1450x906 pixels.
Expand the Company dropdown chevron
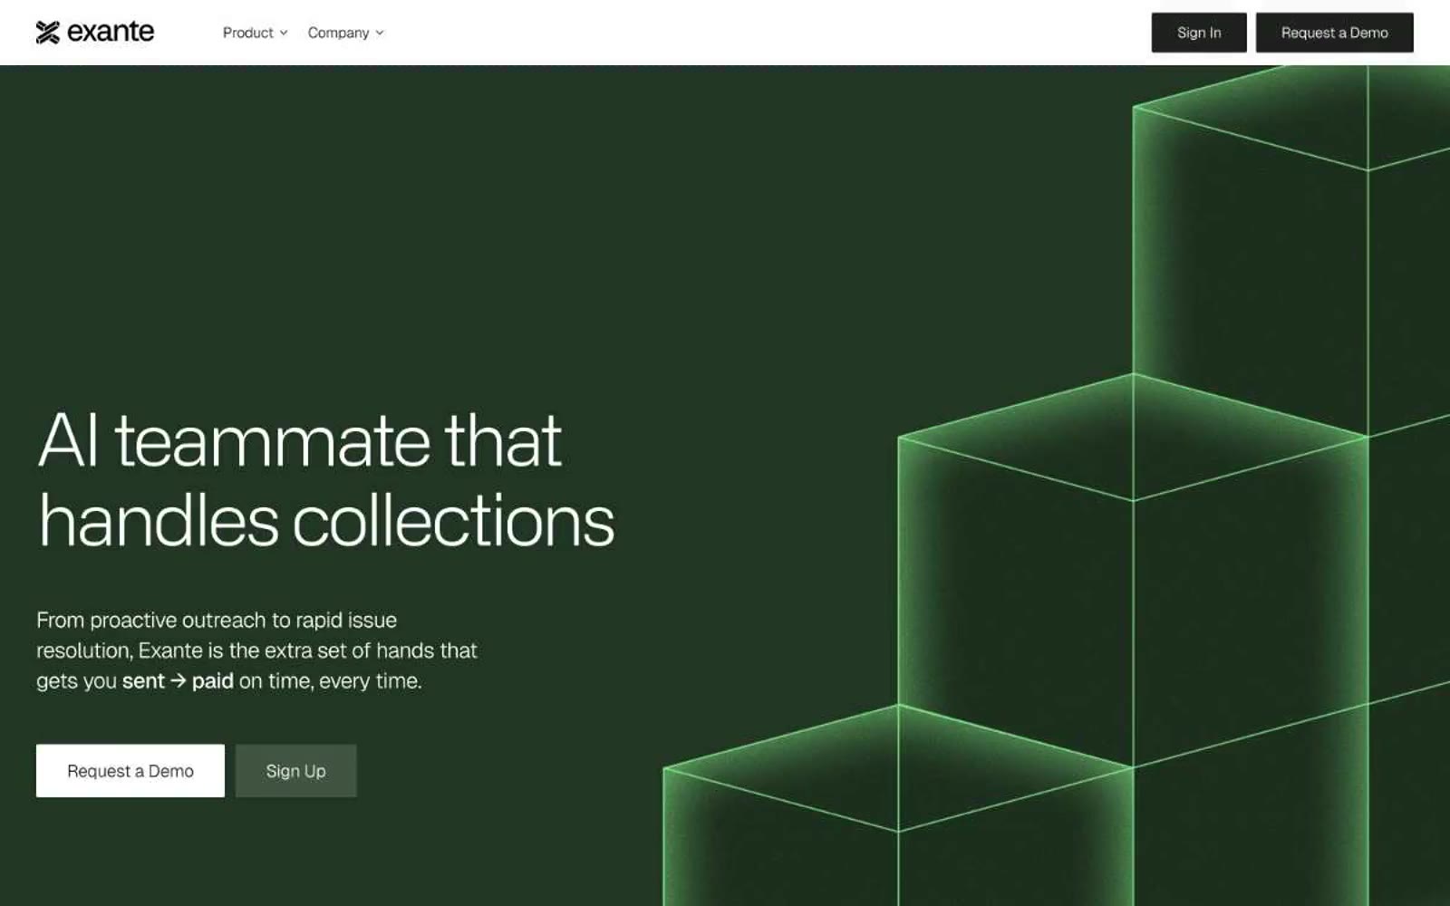[x=380, y=33]
